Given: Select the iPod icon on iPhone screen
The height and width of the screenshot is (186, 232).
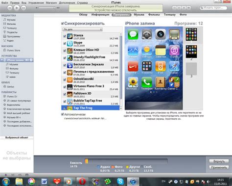Looking at the screenshot, I should coord(161,66).
